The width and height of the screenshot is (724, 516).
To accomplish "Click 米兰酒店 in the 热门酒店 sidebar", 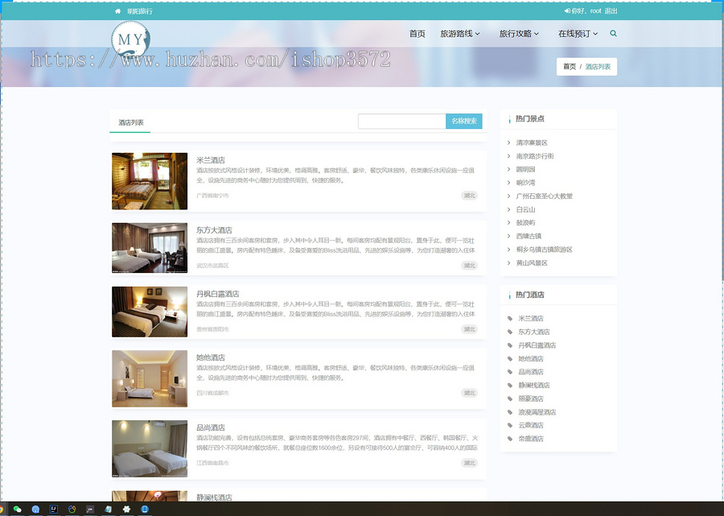I will pos(531,318).
